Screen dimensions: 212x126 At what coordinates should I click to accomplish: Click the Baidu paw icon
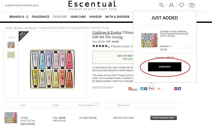179,89
